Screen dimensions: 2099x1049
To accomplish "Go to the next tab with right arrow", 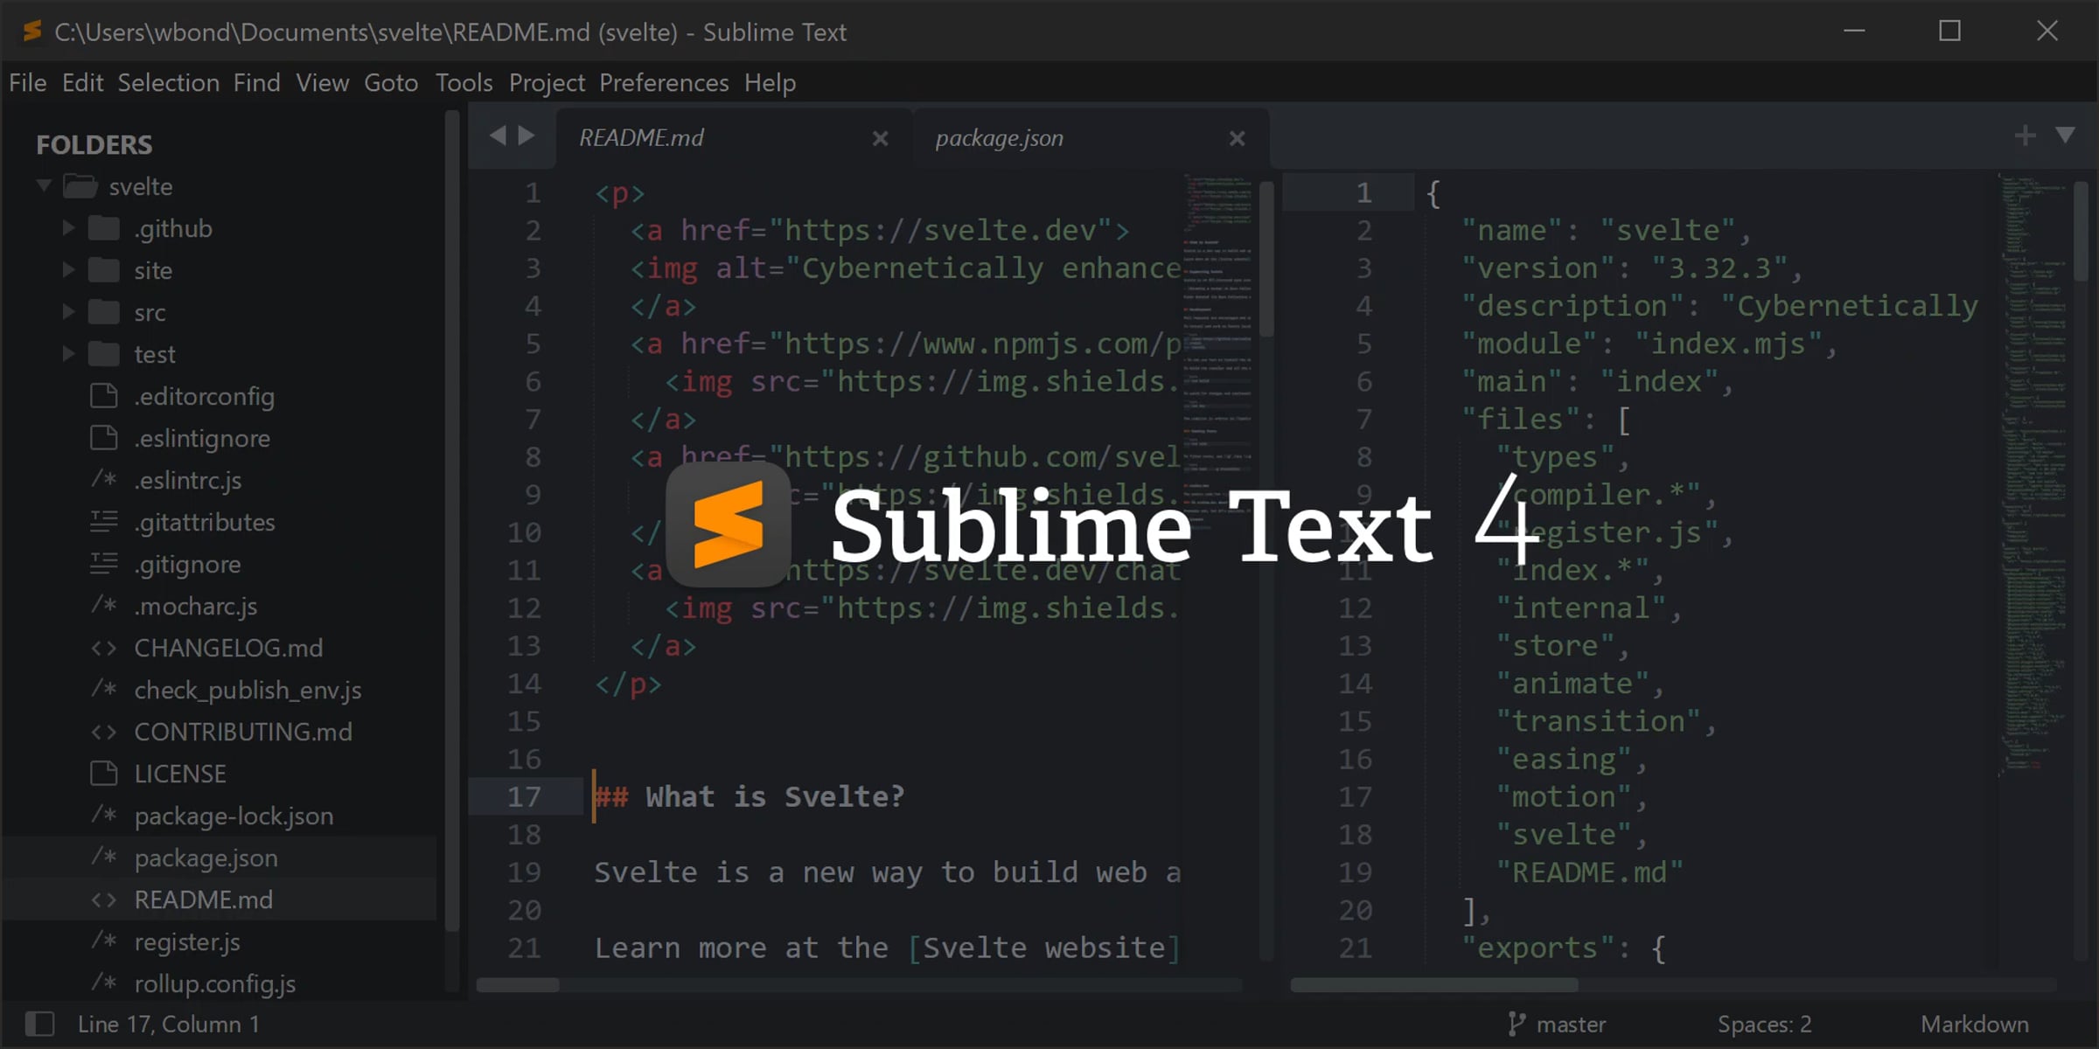I will [526, 135].
